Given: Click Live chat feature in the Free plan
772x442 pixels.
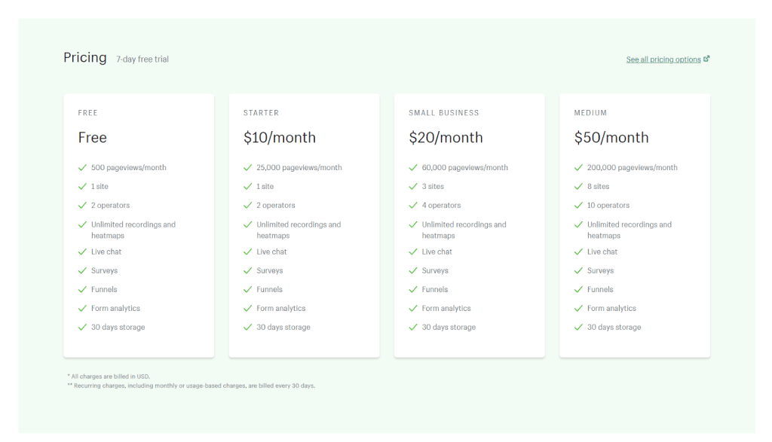Looking at the screenshot, I should tap(106, 251).
